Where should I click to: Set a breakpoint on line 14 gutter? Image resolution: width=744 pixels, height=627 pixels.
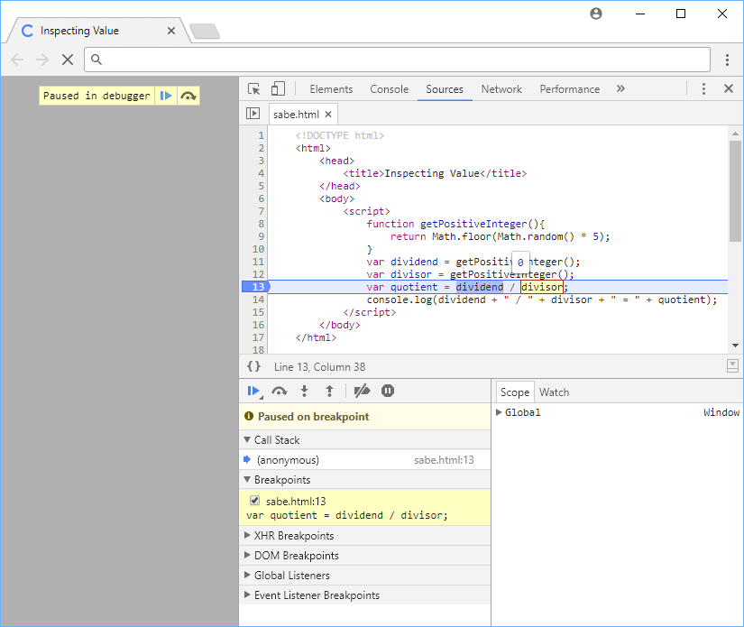coord(258,300)
